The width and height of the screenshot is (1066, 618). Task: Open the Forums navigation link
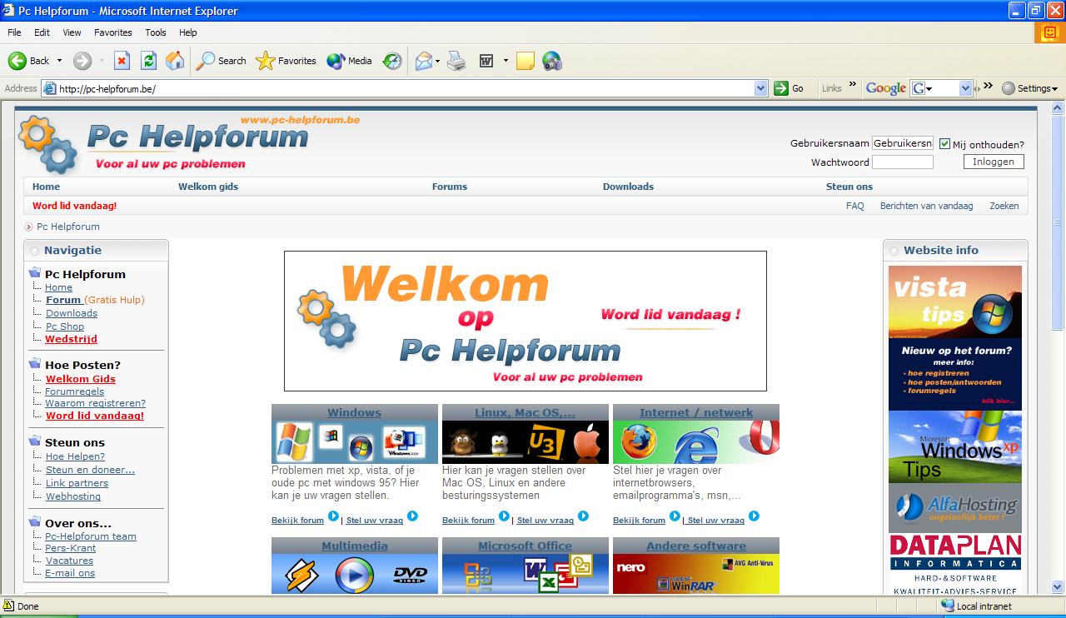tap(450, 187)
